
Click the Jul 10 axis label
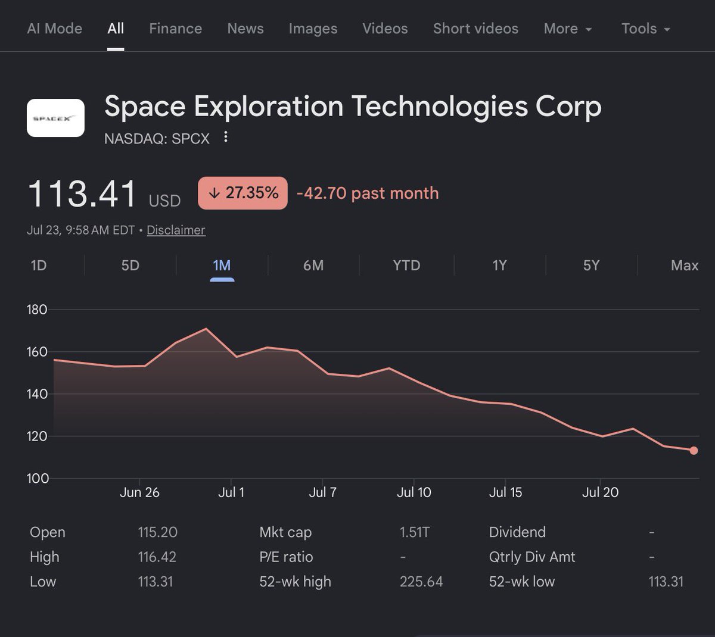coord(414,492)
